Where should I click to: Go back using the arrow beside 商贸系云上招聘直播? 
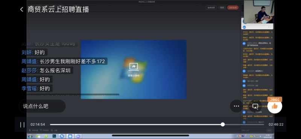21,9
